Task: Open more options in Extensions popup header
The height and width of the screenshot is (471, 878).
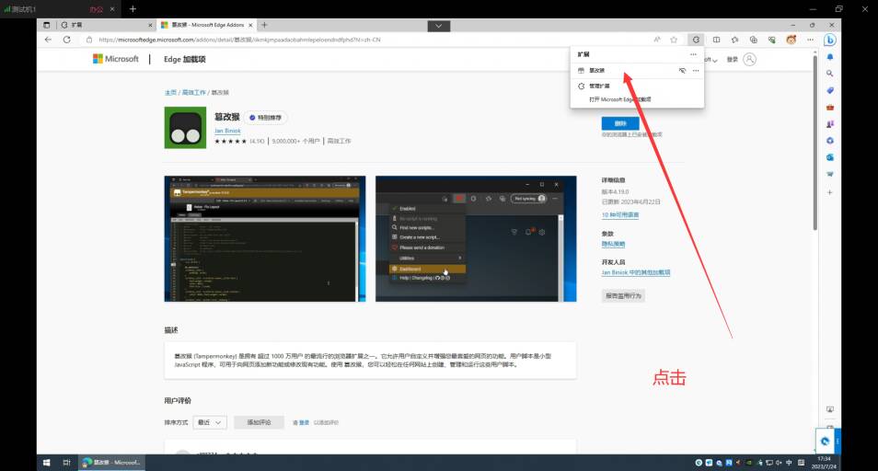Action: pyautogui.click(x=693, y=54)
